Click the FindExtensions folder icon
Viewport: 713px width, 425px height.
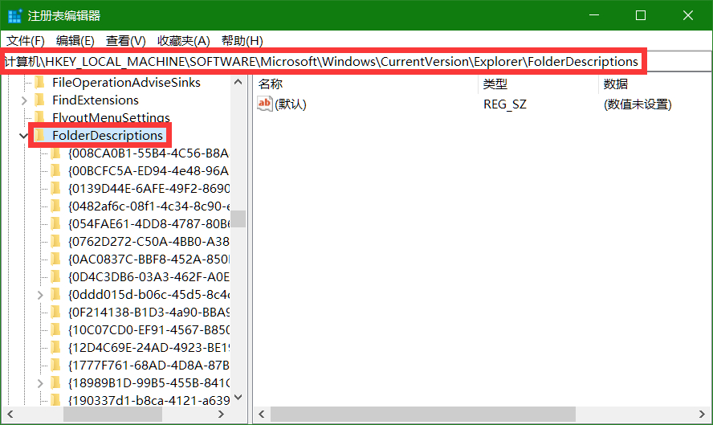(x=40, y=100)
